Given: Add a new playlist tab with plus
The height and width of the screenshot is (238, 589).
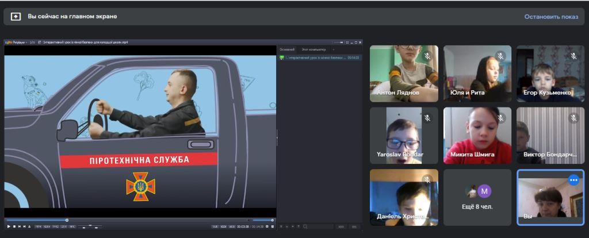Looking at the screenshot, I should tap(333, 49).
